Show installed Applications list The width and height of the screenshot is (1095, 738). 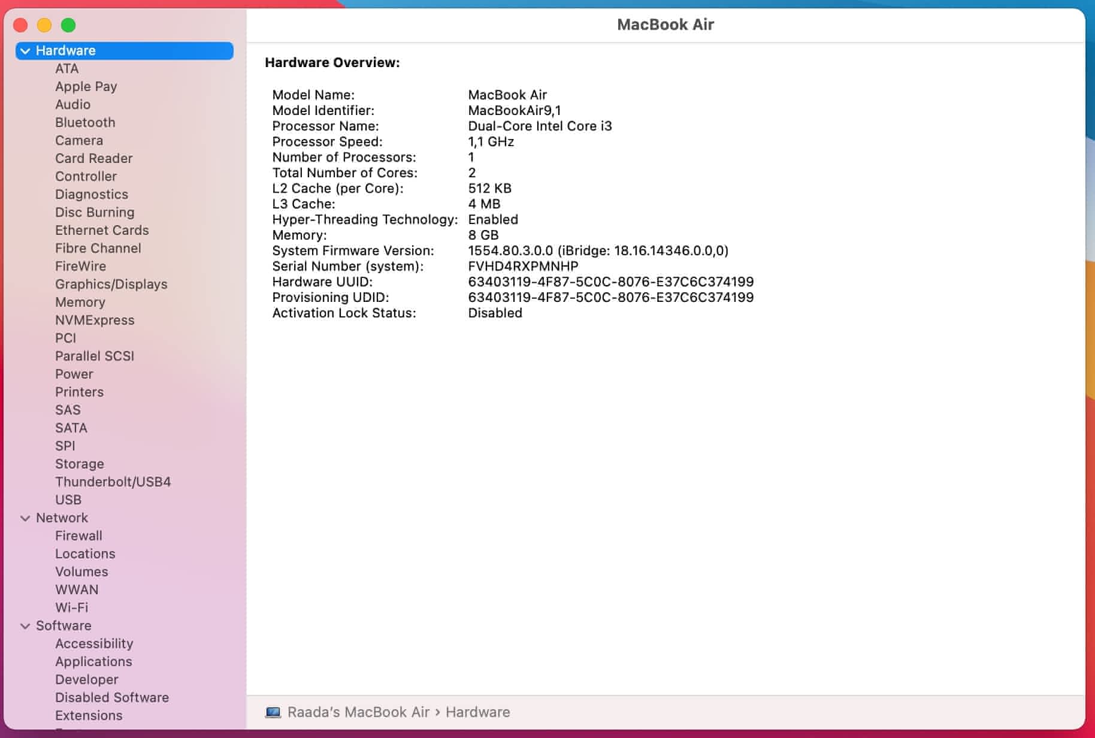93,662
